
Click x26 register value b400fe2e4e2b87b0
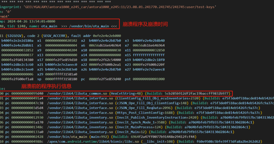105,70
